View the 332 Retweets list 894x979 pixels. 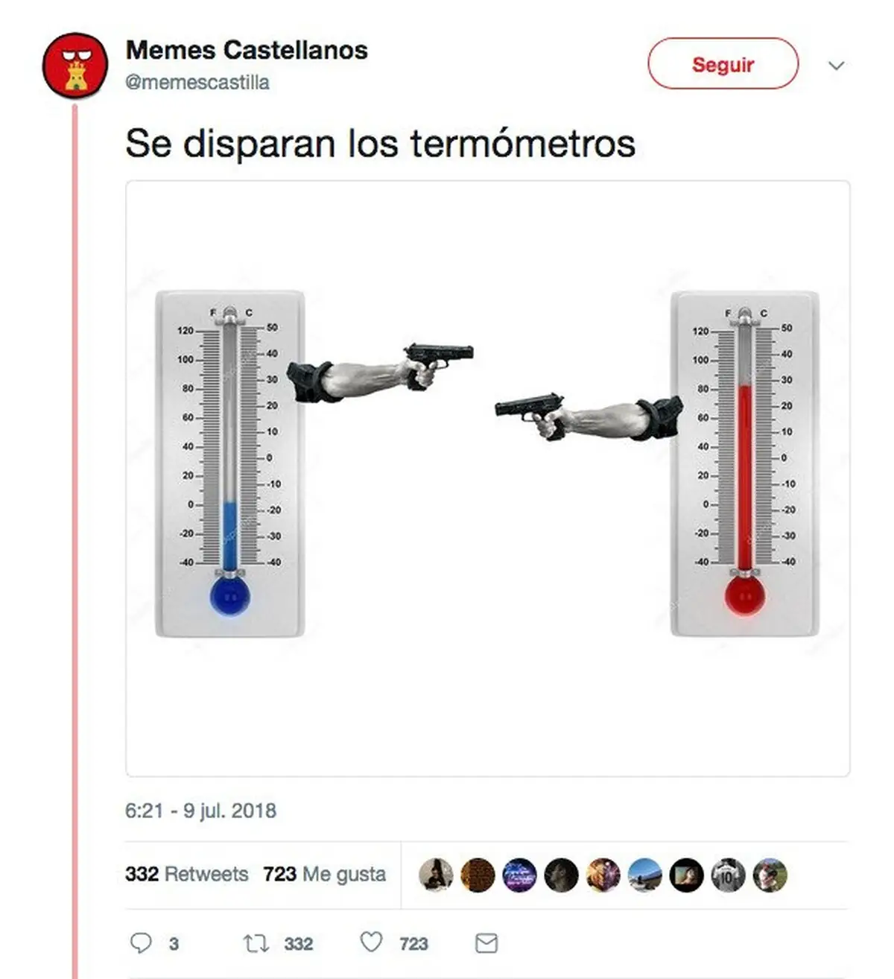[186, 874]
